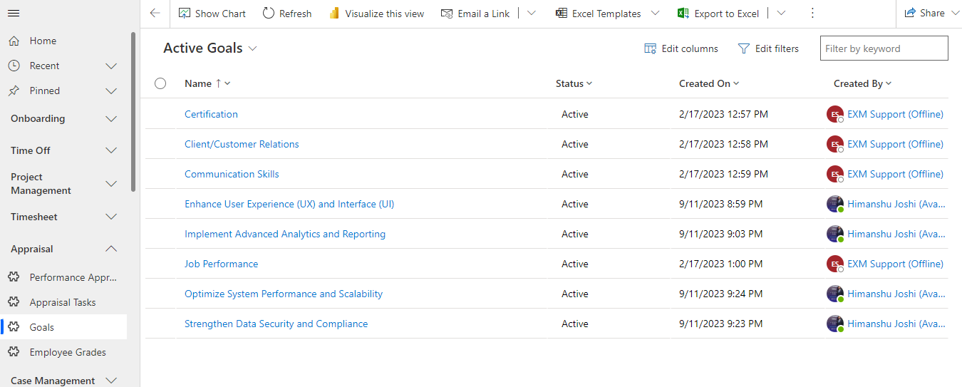The width and height of the screenshot is (962, 387).
Task: Open the Job Performance goal
Action: (x=221, y=264)
